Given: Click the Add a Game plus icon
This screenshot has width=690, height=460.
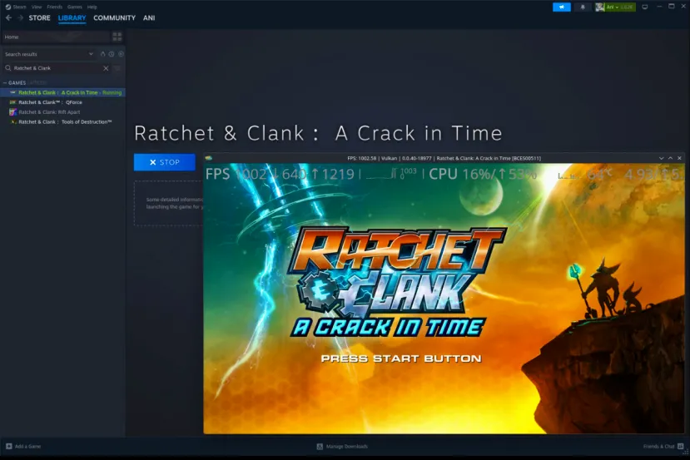Looking at the screenshot, I should coord(9,447).
